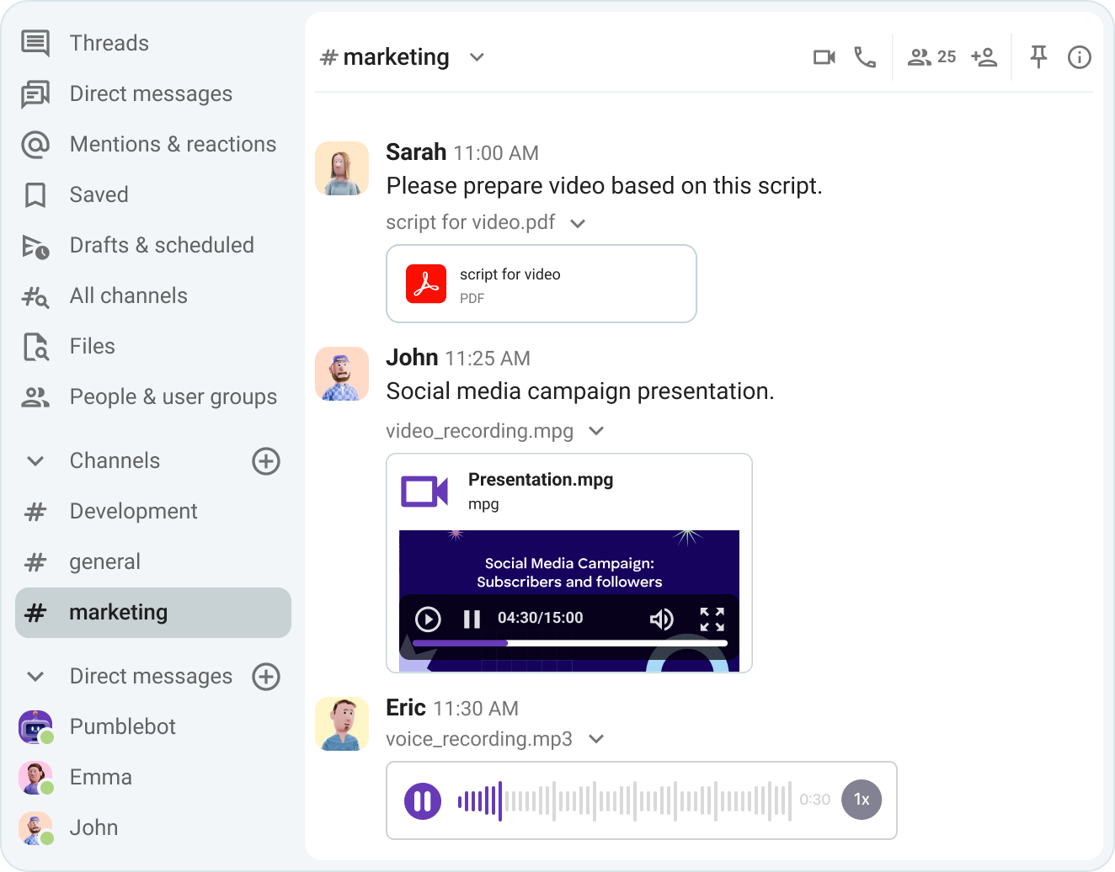Change playback speed with the 1x button

coord(861,800)
